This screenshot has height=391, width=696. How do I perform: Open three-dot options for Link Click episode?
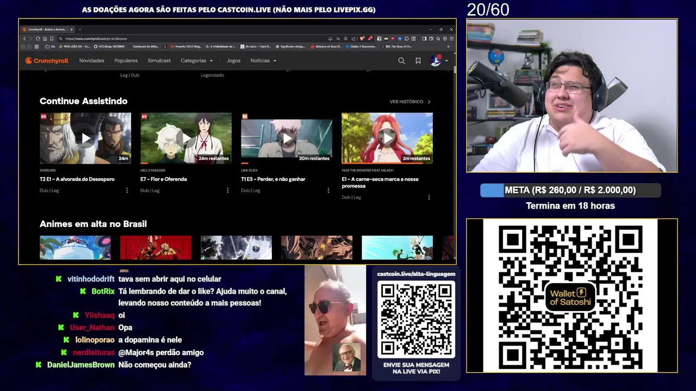pos(328,191)
